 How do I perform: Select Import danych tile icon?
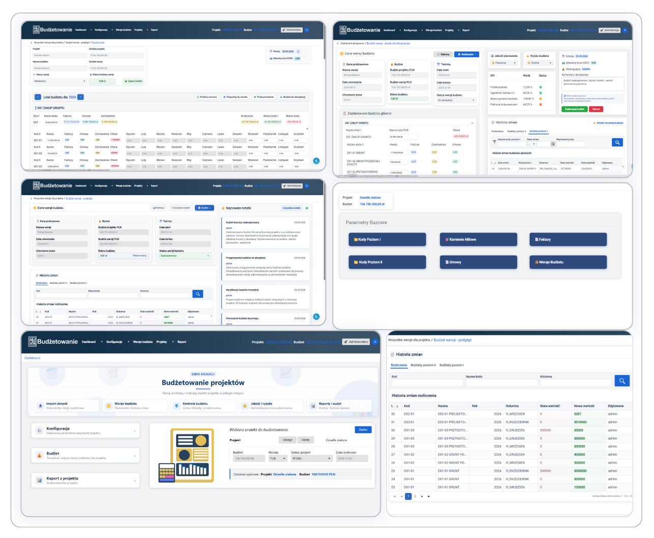41,406
